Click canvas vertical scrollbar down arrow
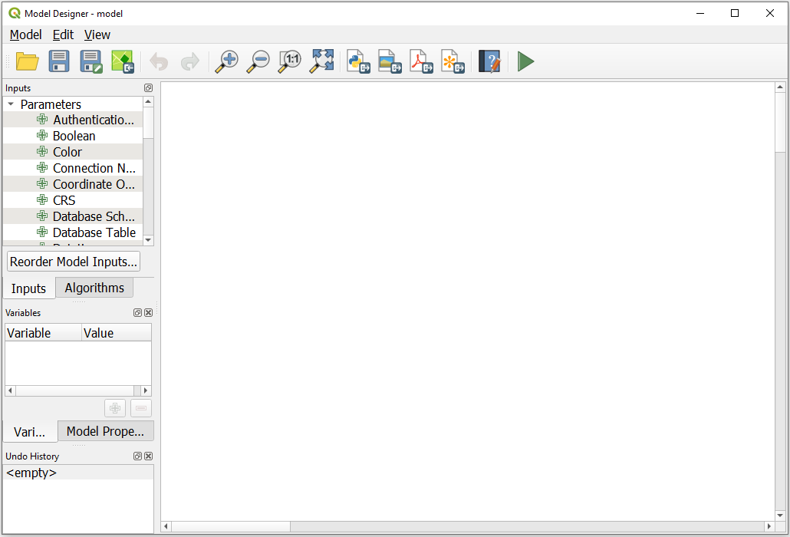790x537 pixels. click(780, 516)
